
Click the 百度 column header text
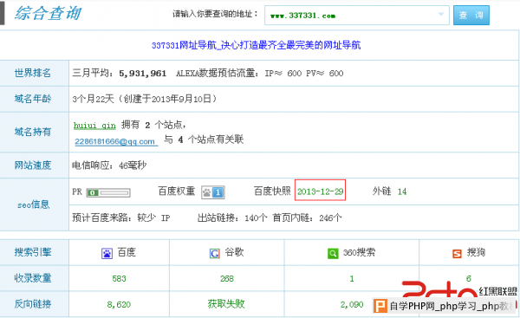click(x=127, y=253)
